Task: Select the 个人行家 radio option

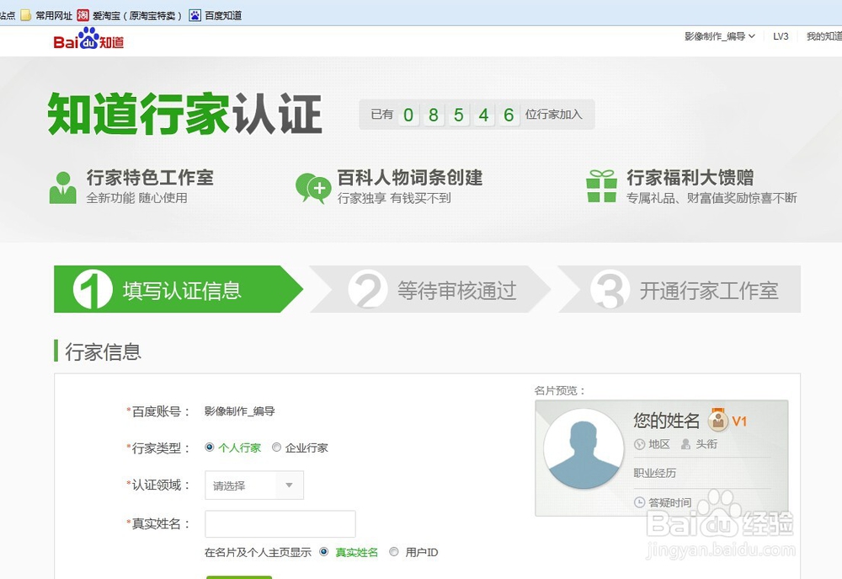Action: point(209,448)
